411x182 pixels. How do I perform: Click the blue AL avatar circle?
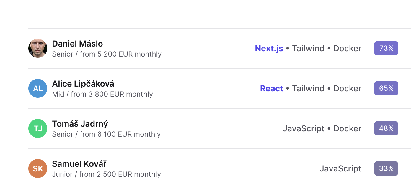point(38,88)
